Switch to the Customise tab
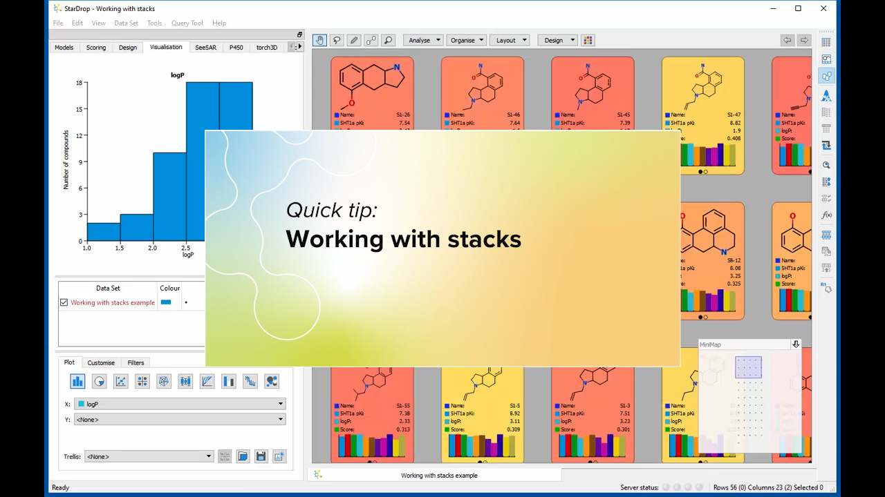 [101, 362]
